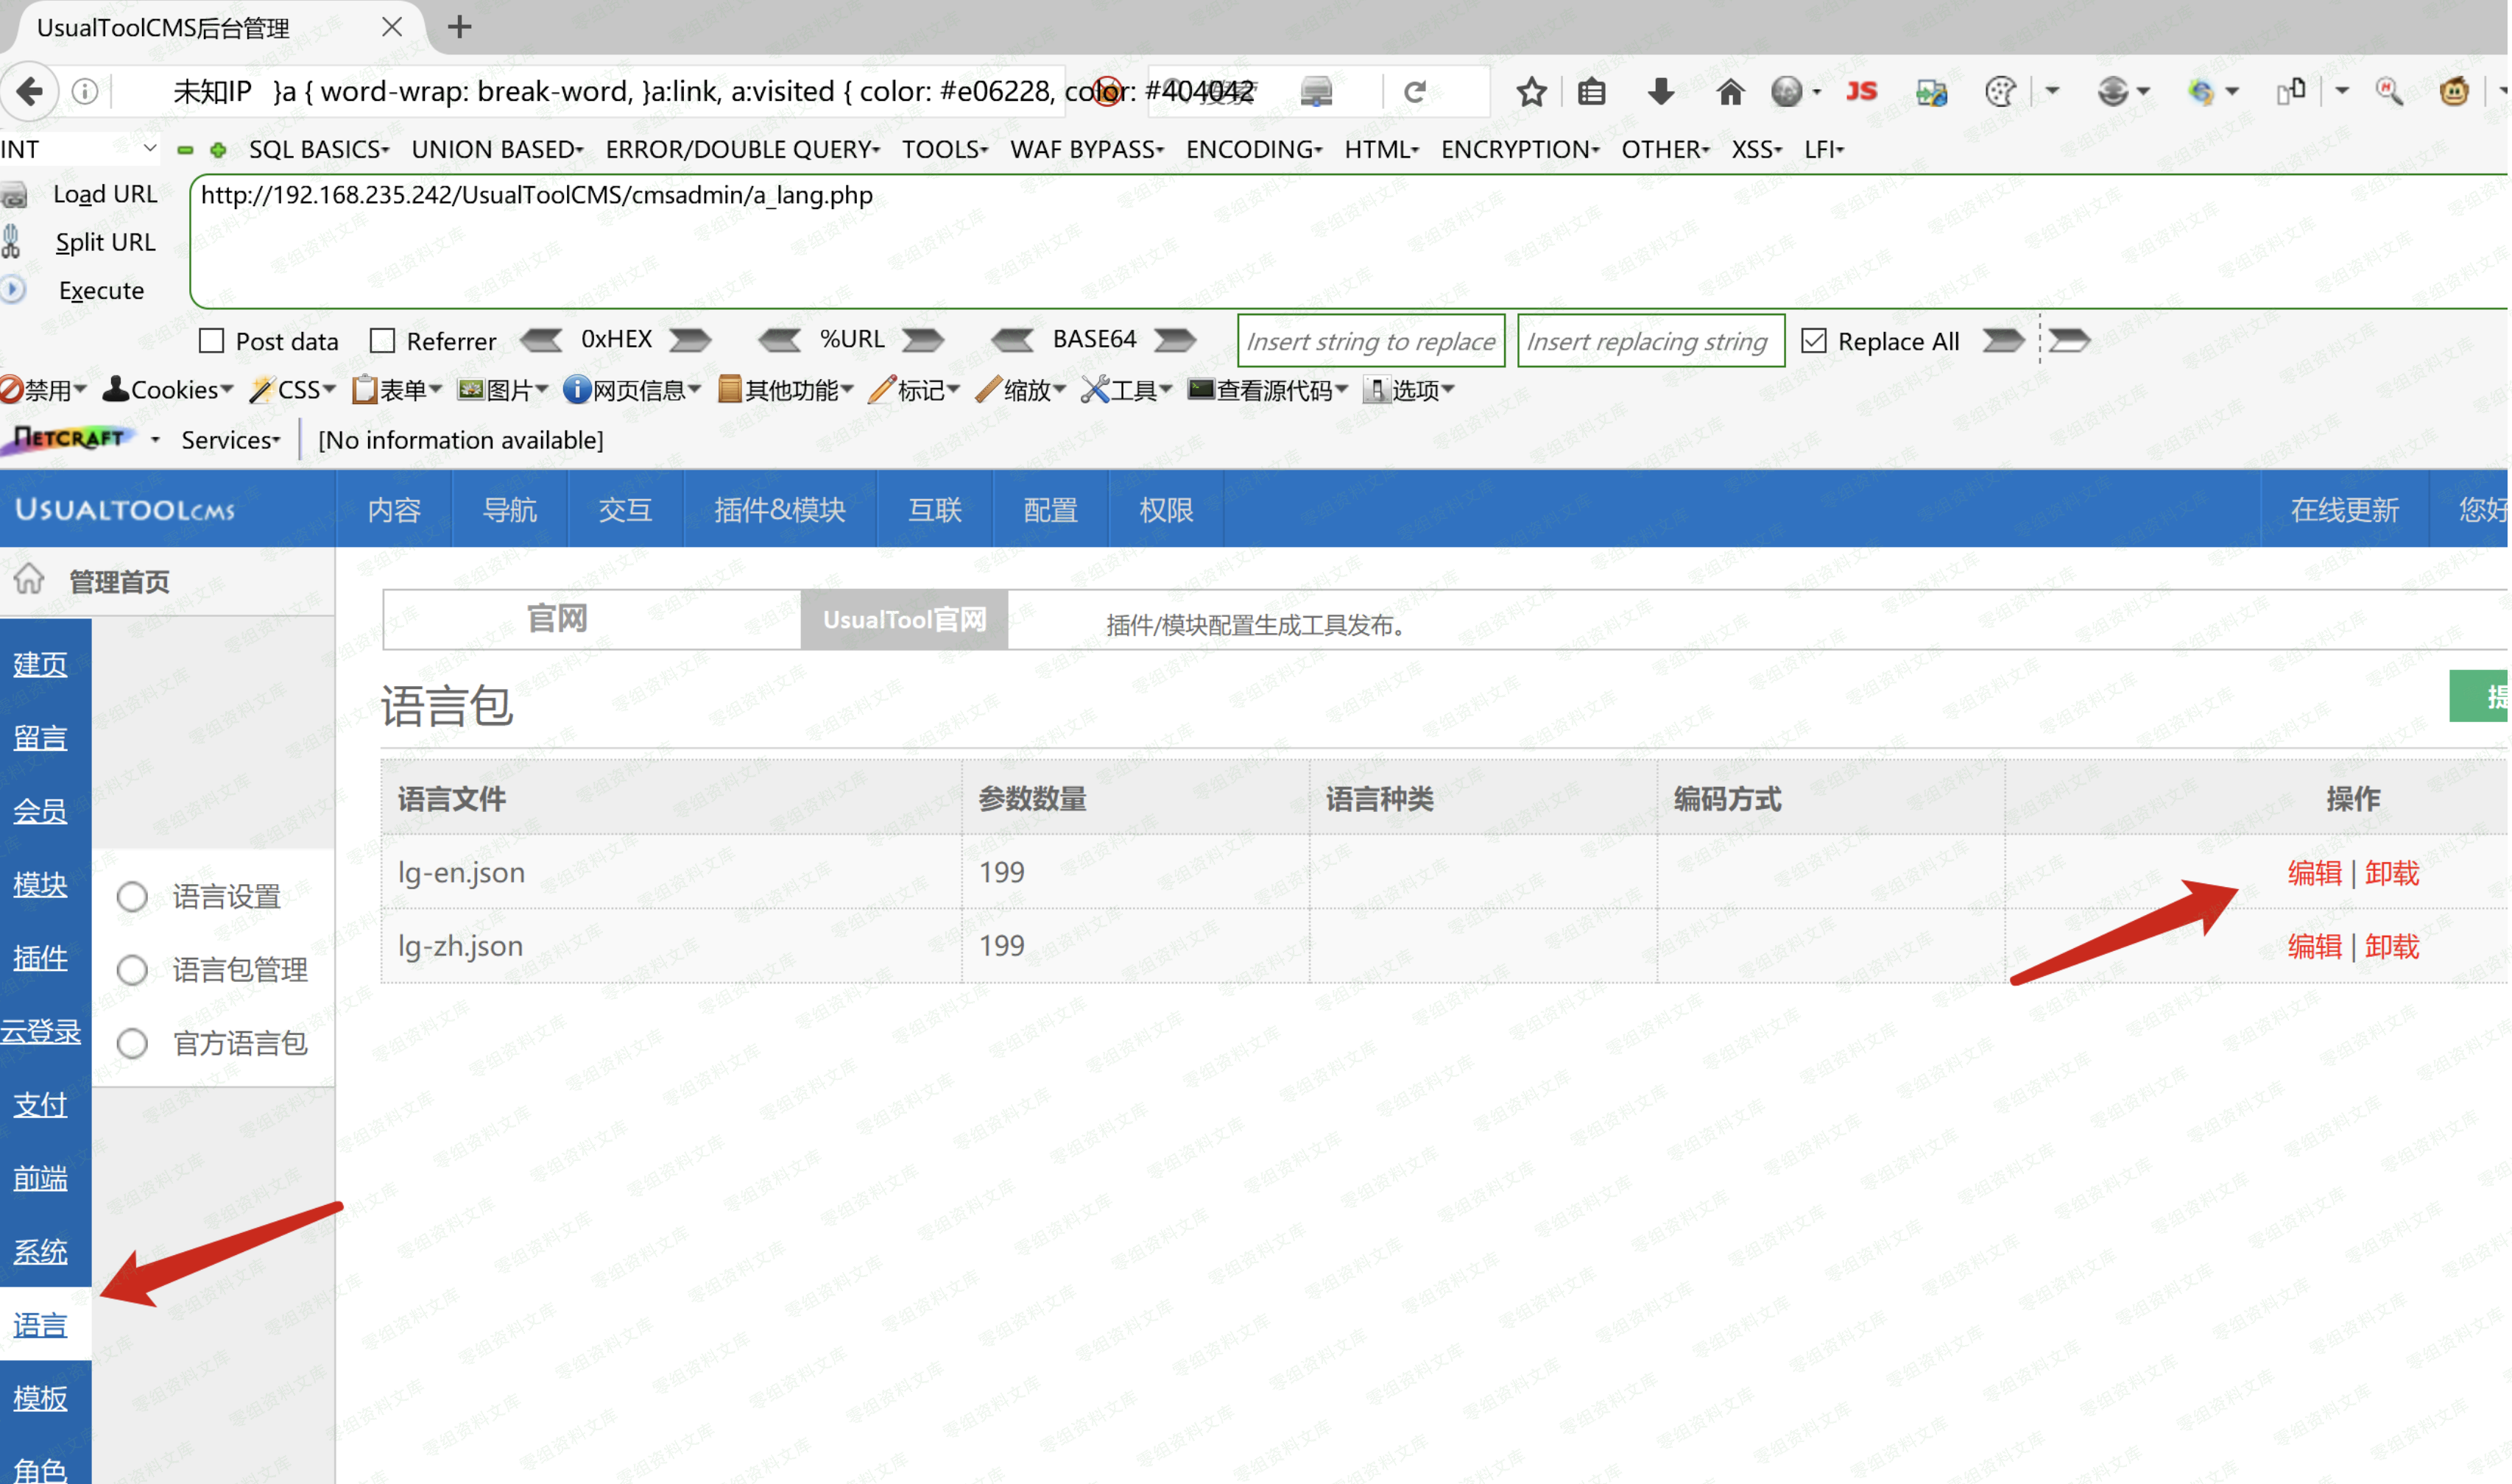The height and width of the screenshot is (1484, 2512).
Task: Click the bookmark star icon
Action: click(1531, 92)
